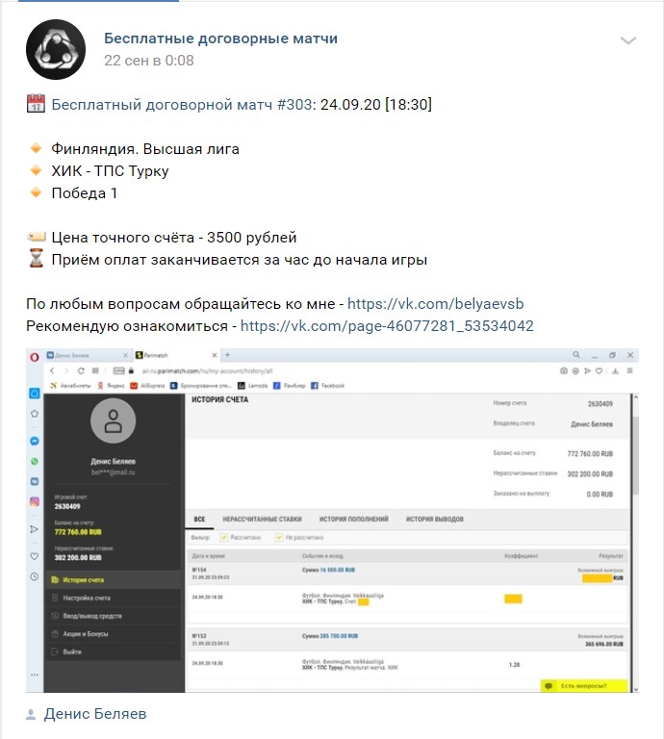This screenshot has width=664, height=739.
Task: Click the Opera logo icon in screenshot
Action: [x=35, y=357]
